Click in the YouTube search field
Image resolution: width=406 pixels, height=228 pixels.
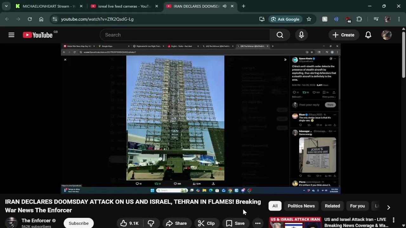(185, 35)
